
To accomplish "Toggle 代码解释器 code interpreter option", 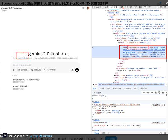I will click(50, 70).
